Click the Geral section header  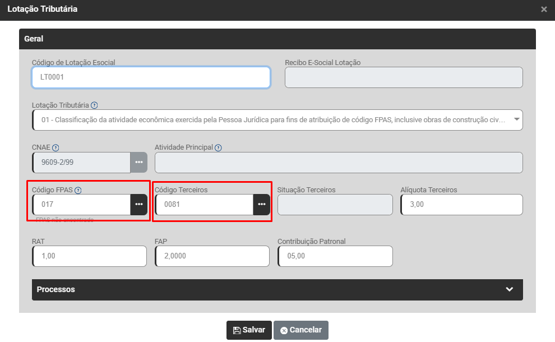(277, 39)
